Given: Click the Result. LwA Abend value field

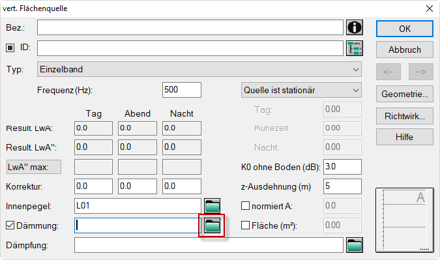Looking at the screenshot, I should click(138, 128).
